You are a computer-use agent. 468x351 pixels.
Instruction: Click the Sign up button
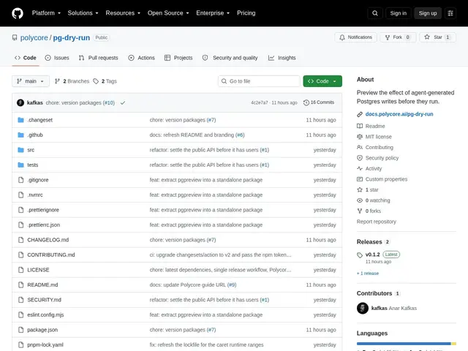(427, 13)
